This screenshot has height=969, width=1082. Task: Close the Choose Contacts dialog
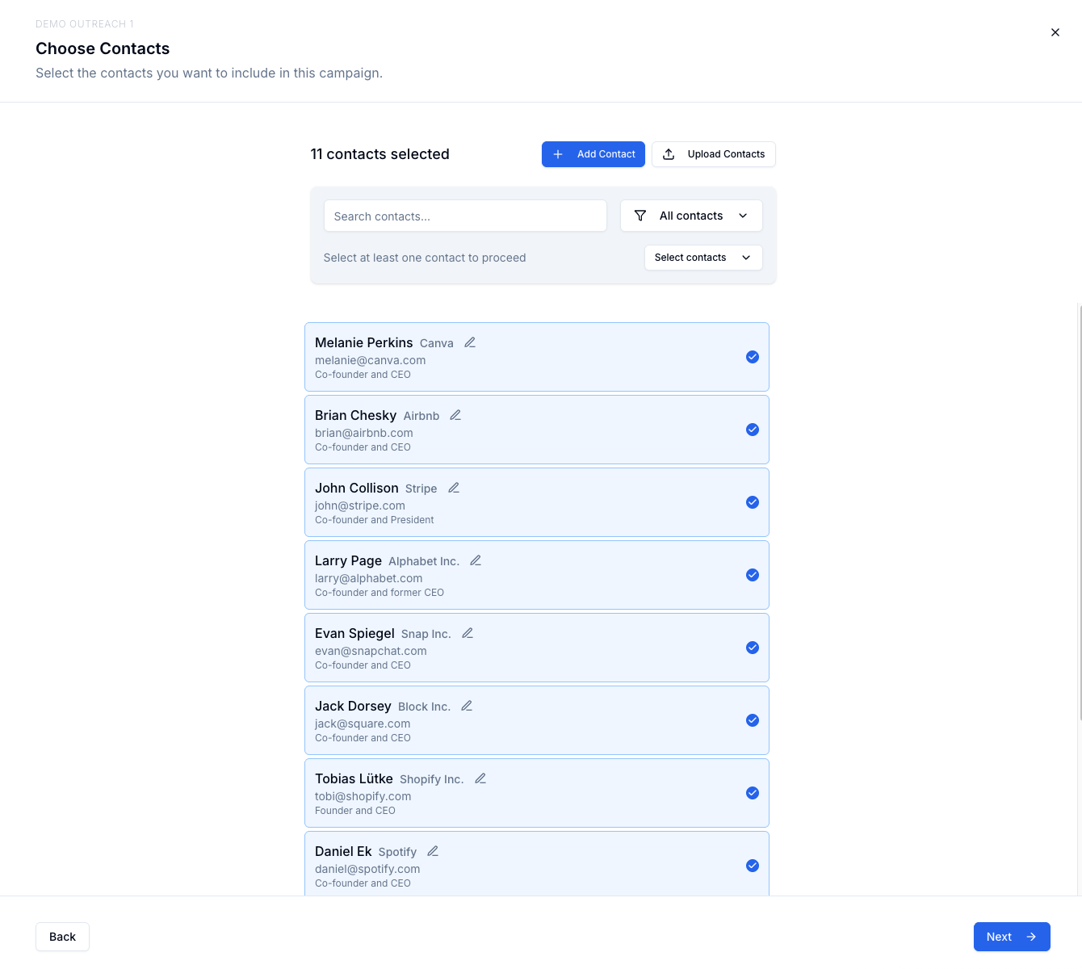point(1055,32)
